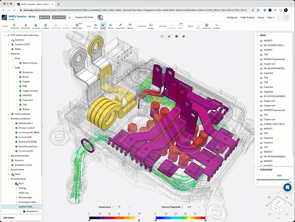This screenshot has width=295, height=222.
Task: Open the Dashboard page
Action: point(232,17)
